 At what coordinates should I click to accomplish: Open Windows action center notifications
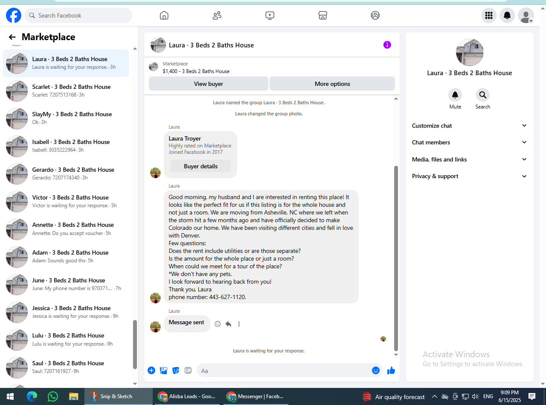pos(532,396)
